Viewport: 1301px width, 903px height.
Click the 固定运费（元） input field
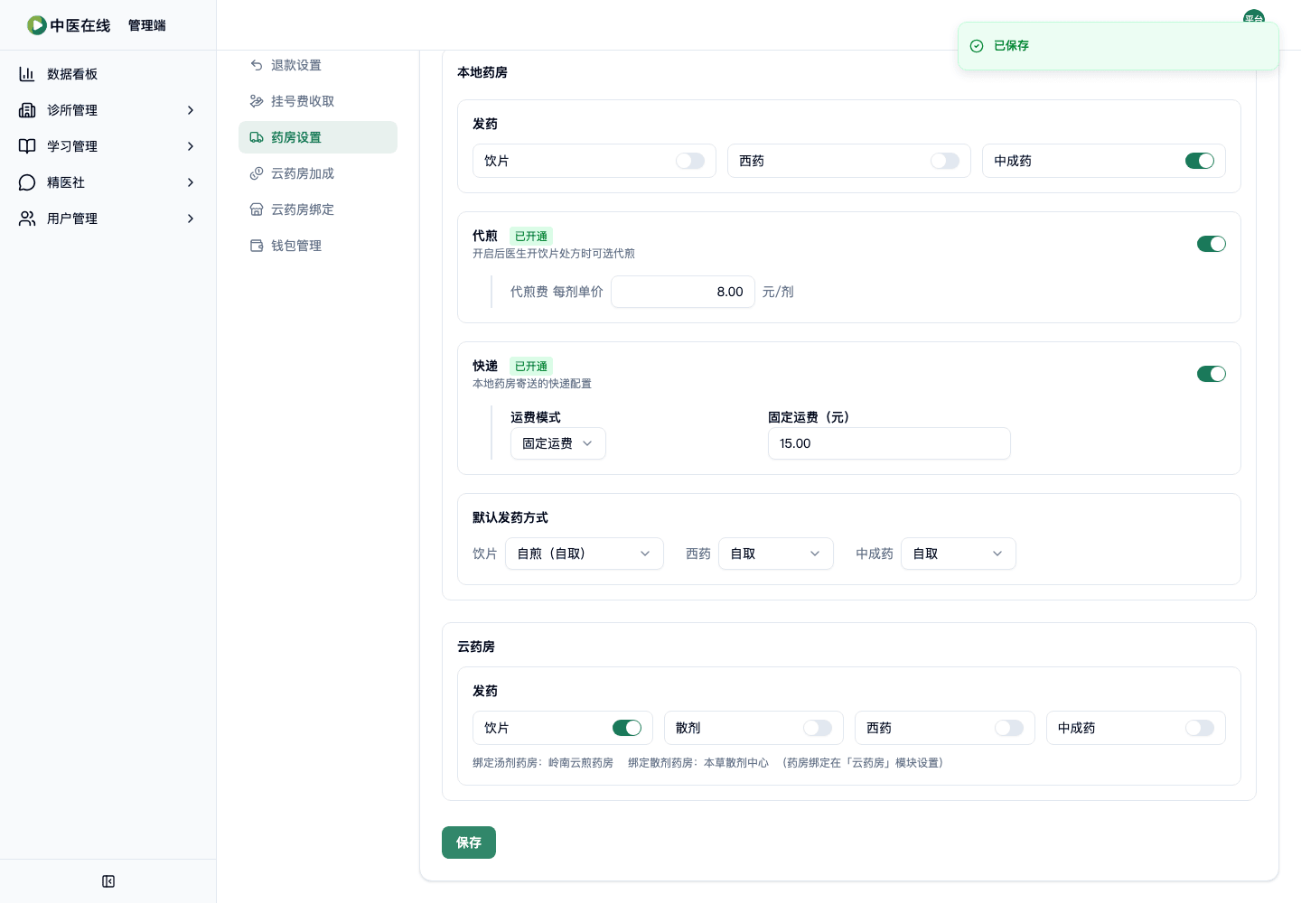889,443
